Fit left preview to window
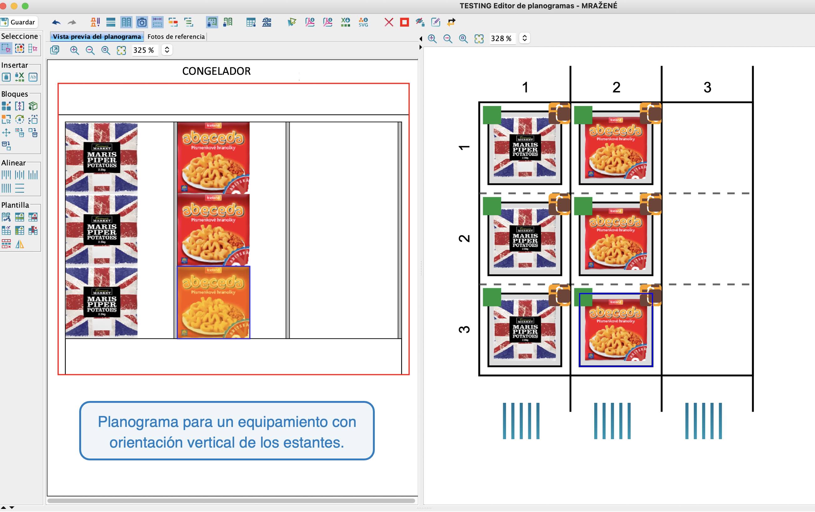 pos(121,50)
